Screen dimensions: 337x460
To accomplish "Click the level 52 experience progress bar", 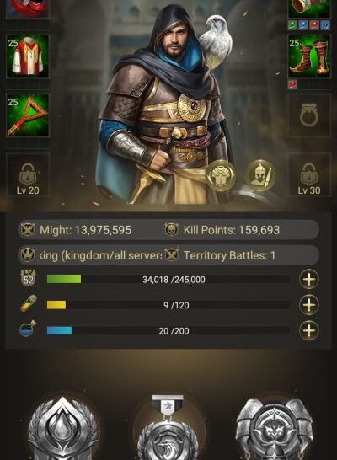I will coord(168,280).
